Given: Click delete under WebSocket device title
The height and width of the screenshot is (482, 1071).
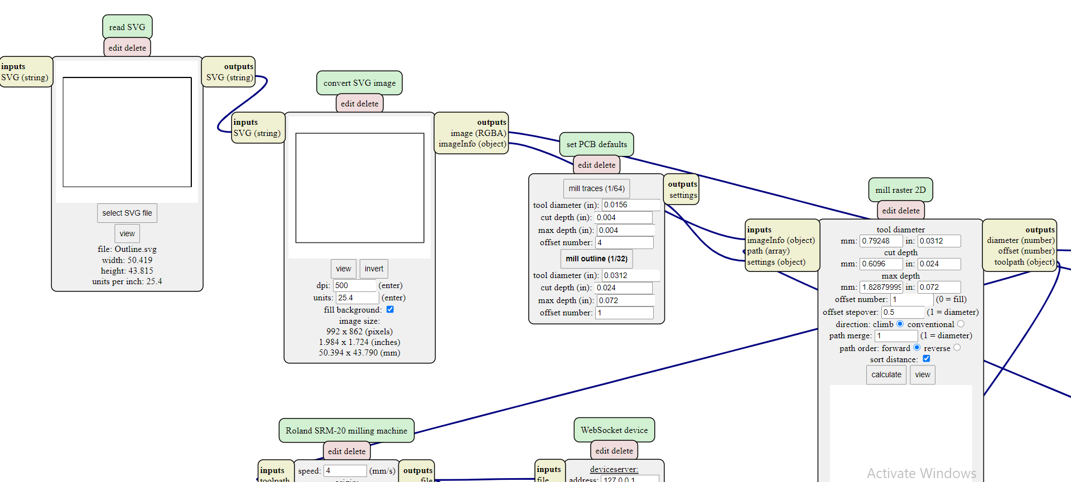Looking at the screenshot, I should click(x=623, y=451).
